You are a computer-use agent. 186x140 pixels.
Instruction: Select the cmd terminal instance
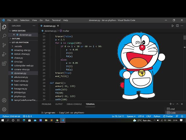[x=176, y=109]
